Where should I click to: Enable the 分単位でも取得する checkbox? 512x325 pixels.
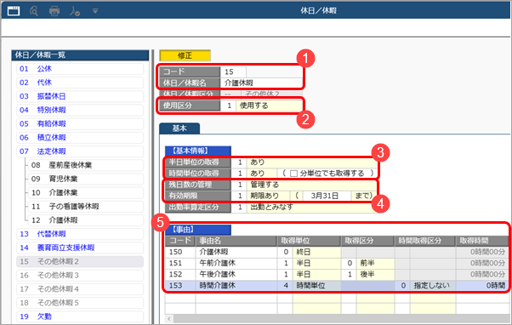click(x=293, y=174)
